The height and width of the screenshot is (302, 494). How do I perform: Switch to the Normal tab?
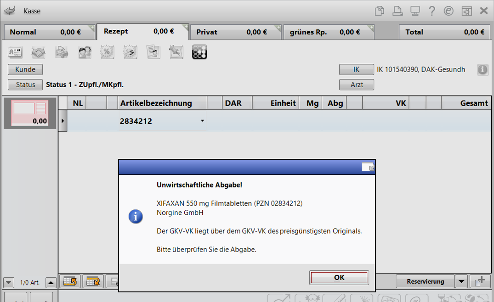(50, 32)
